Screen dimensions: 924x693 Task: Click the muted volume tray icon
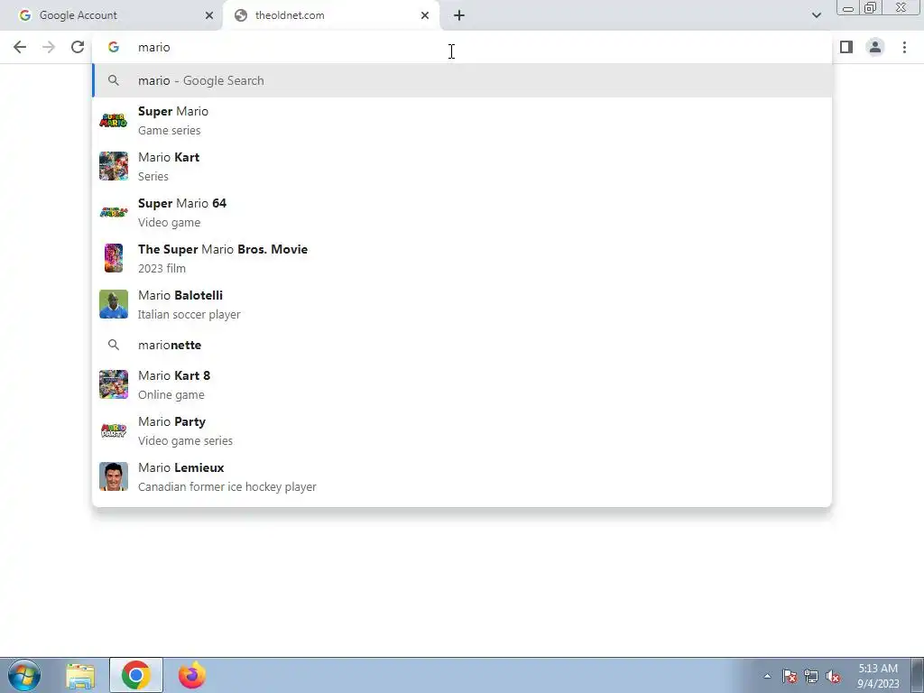pyautogui.click(x=833, y=676)
